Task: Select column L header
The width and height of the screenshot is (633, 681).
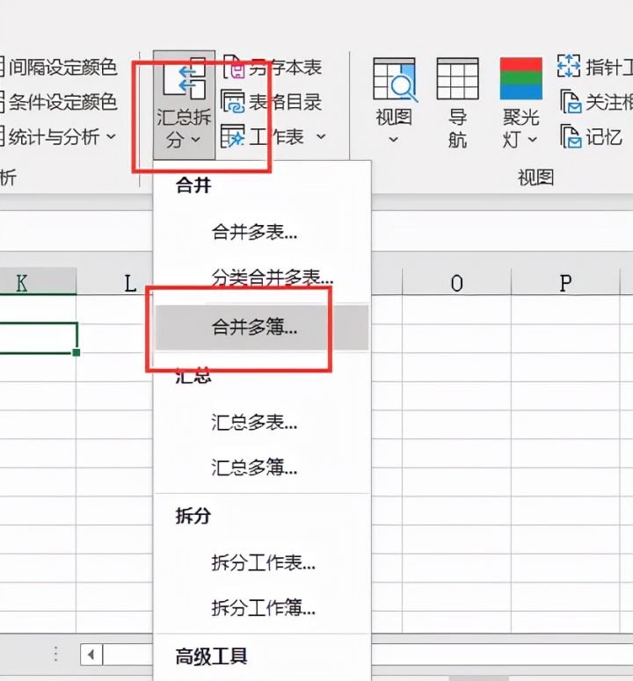Action: pos(114,283)
